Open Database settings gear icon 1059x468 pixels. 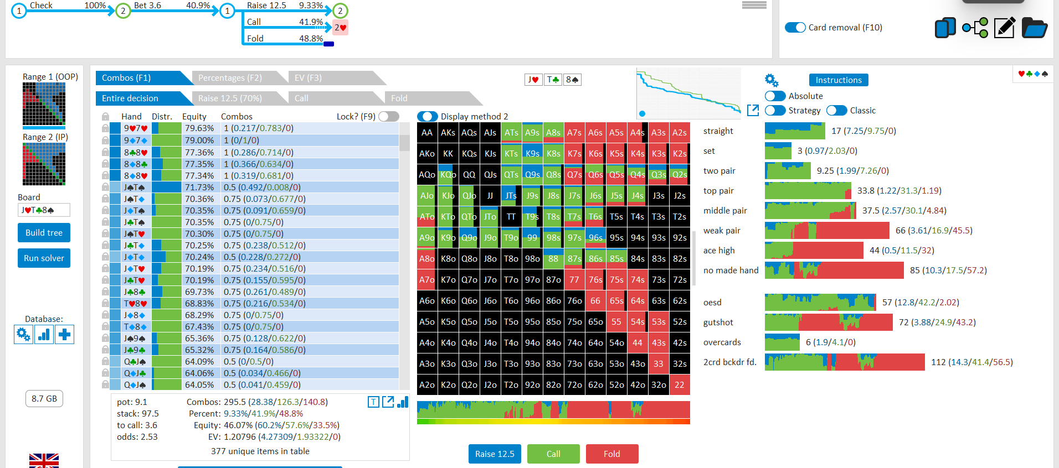coord(23,334)
